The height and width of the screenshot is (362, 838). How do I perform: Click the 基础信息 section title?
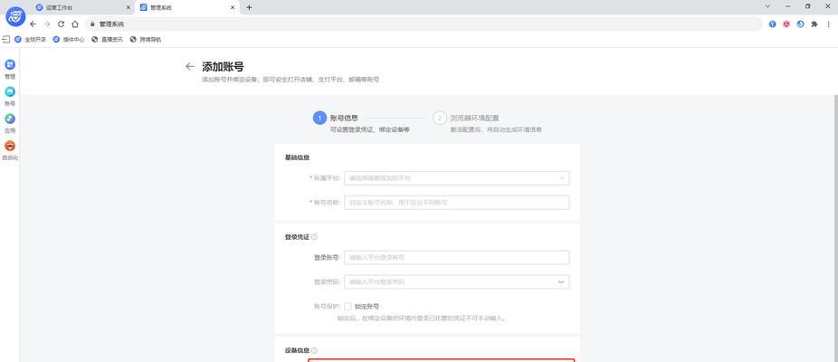coord(297,157)
